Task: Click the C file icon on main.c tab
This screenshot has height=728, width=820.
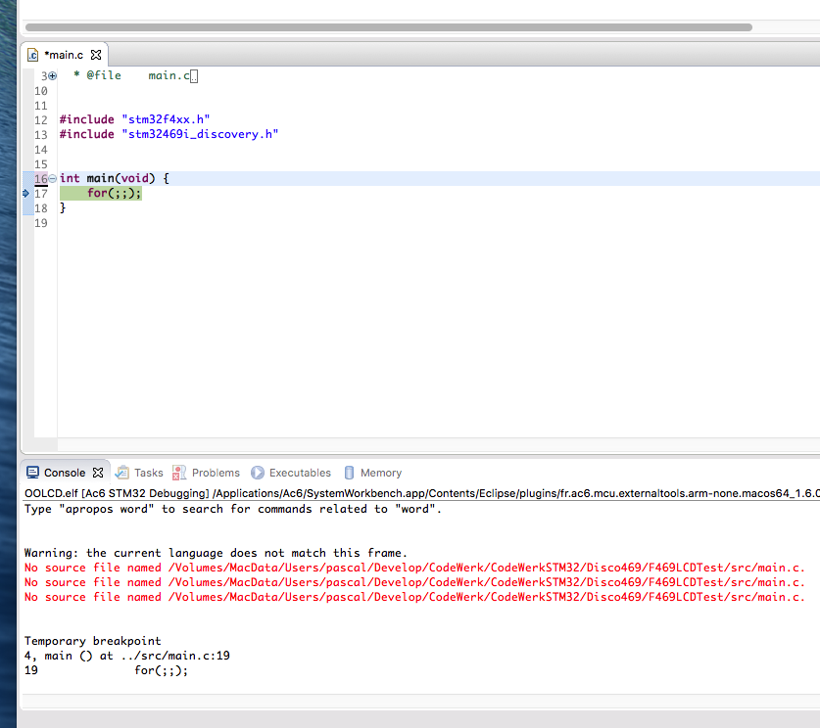Action: [x=32, y=55]
